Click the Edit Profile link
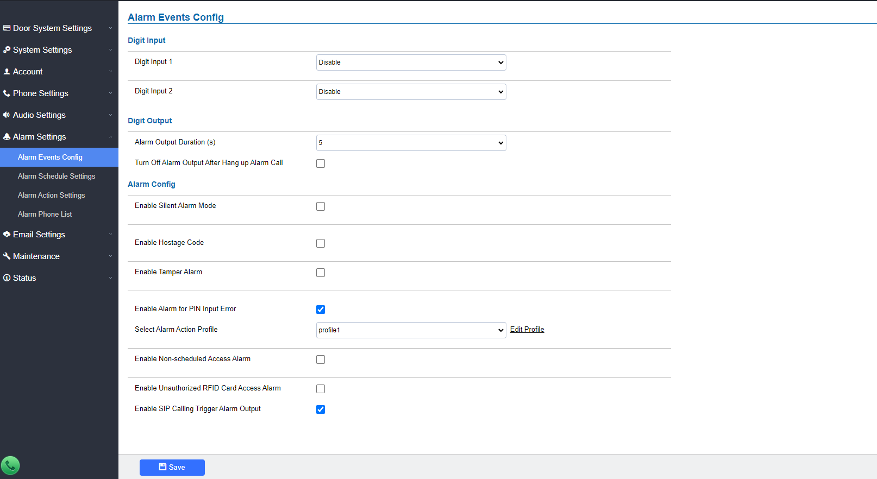 (x=527, y=329)
